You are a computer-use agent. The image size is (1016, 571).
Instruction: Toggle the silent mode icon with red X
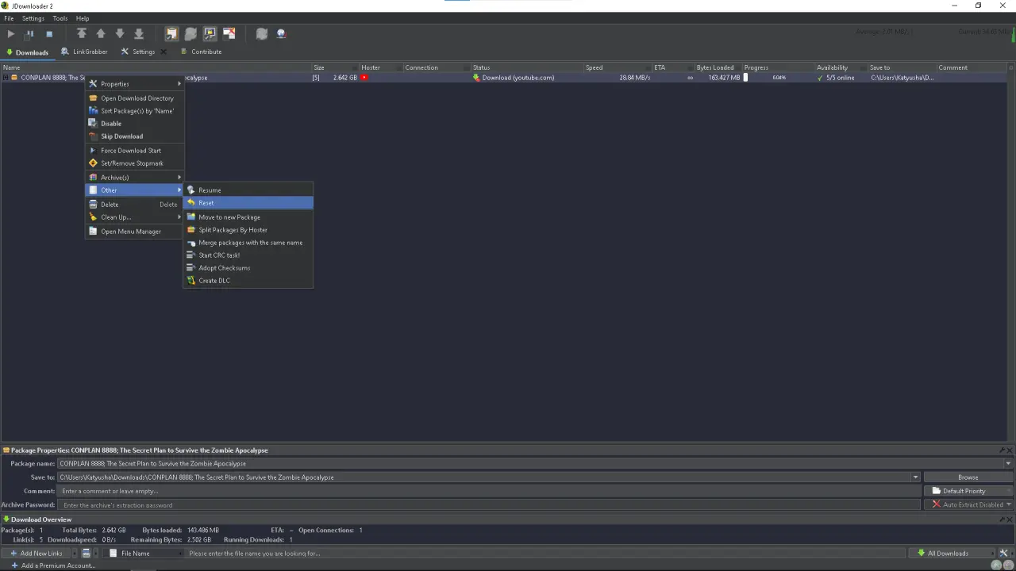click(229, 33)
